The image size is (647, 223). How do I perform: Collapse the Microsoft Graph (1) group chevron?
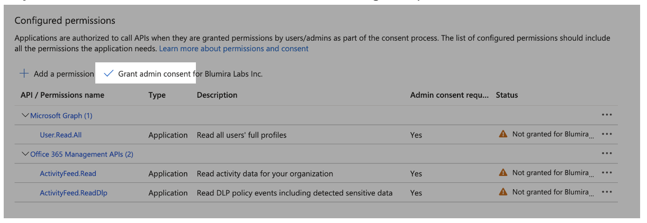click(x=25, y=115)
